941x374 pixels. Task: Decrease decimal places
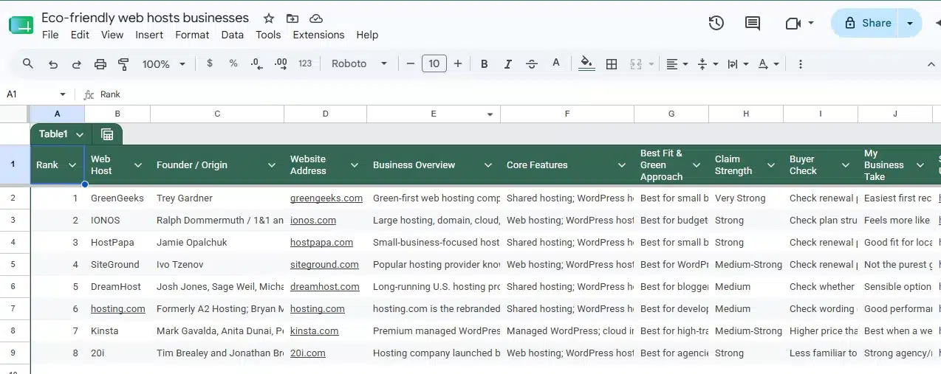tap(257, 64)
